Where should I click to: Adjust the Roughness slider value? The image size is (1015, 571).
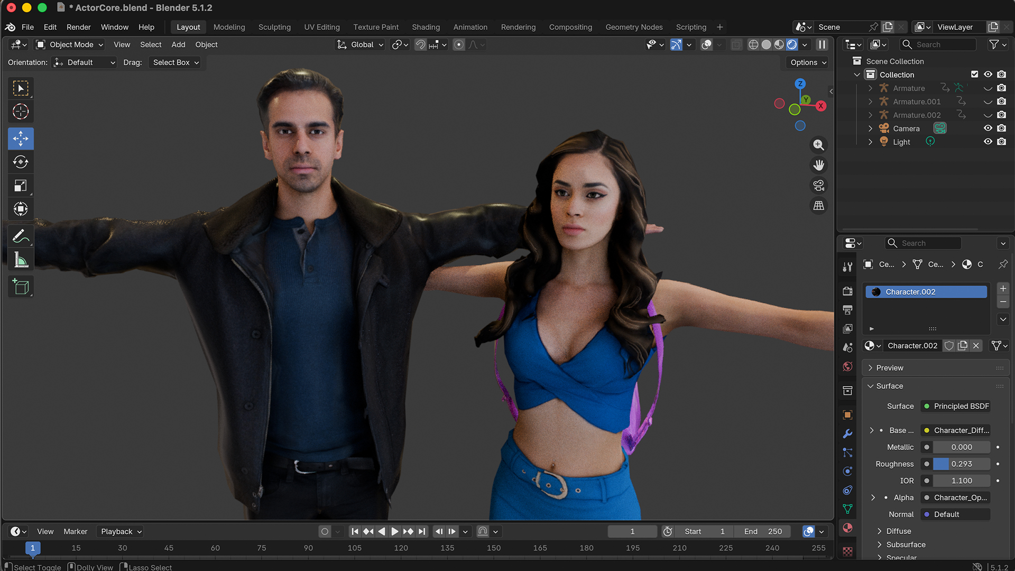click(x=961, y=464)
